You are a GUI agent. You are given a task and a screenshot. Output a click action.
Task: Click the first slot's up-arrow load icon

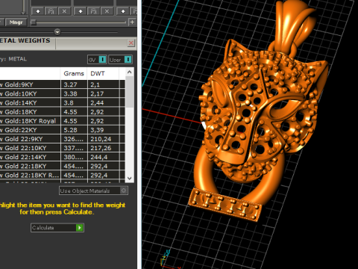coord(38,11)
